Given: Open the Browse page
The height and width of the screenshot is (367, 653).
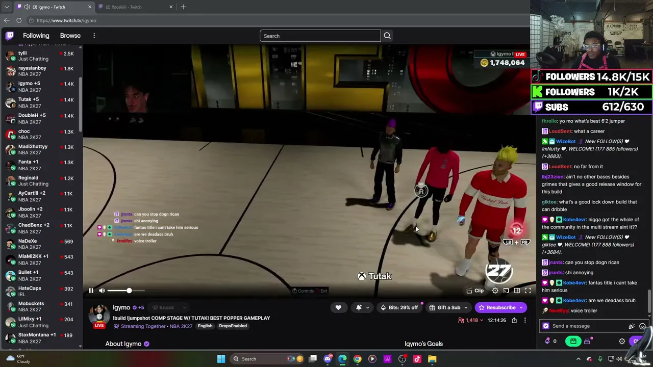Looking at the screenshot, I should pos(70,36).
